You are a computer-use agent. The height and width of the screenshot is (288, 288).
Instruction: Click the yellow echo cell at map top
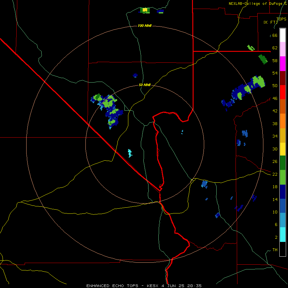point(145,10)
